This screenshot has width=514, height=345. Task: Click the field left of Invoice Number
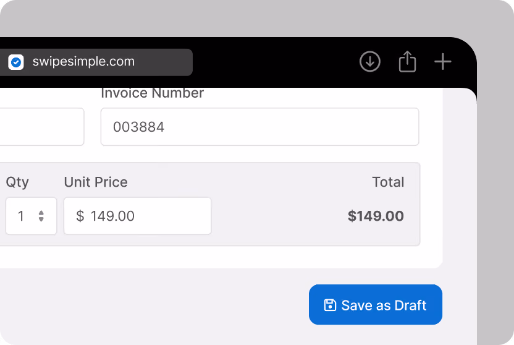(x=42, y=127)
